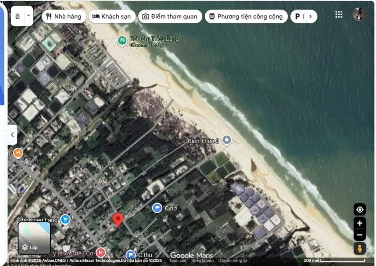Open the dropdown arrow beside the 'ê' button
Viewport: 376px width, 266px height.
point(29,16)
